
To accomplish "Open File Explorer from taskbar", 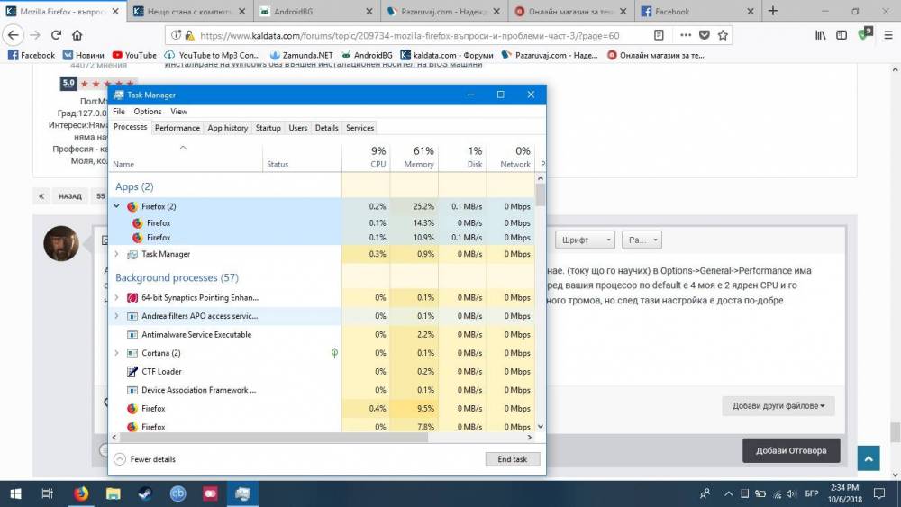I will pos(114,493).
